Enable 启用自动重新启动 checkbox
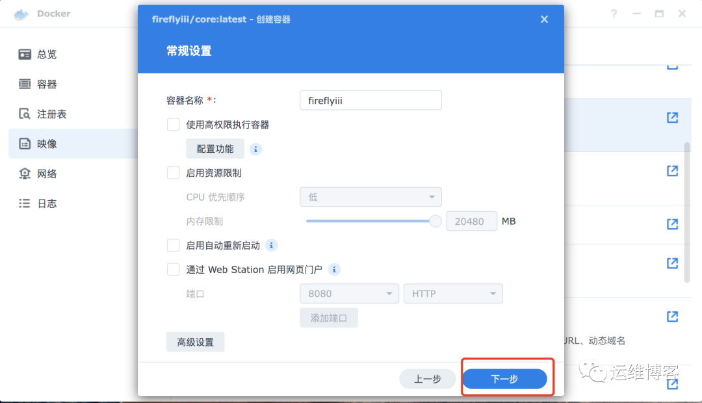The image size is (702, 403). pyautogui.click(x=174, y=246)
